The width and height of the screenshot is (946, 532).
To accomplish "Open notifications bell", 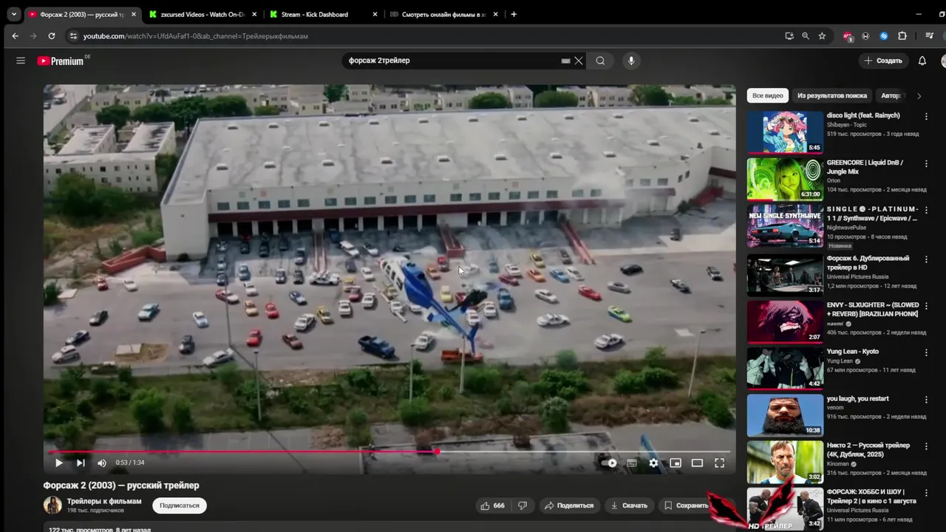I will pyautogui.click(x=922, y=61).
